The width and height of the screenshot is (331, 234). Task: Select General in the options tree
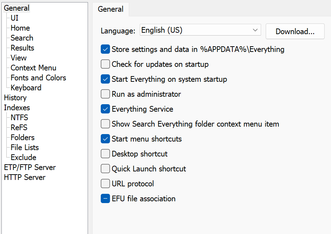coord(17,8)
